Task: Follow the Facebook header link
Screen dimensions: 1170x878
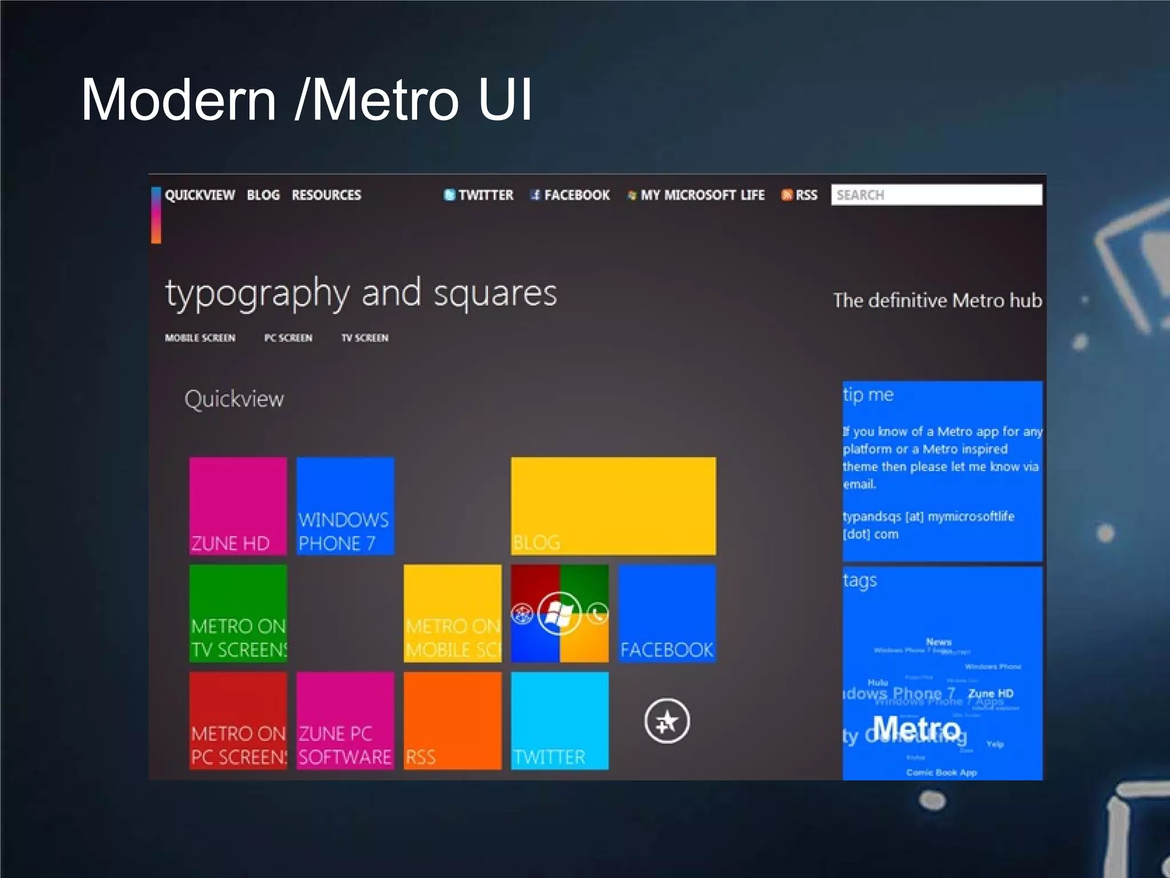Action: pos(577,195)
